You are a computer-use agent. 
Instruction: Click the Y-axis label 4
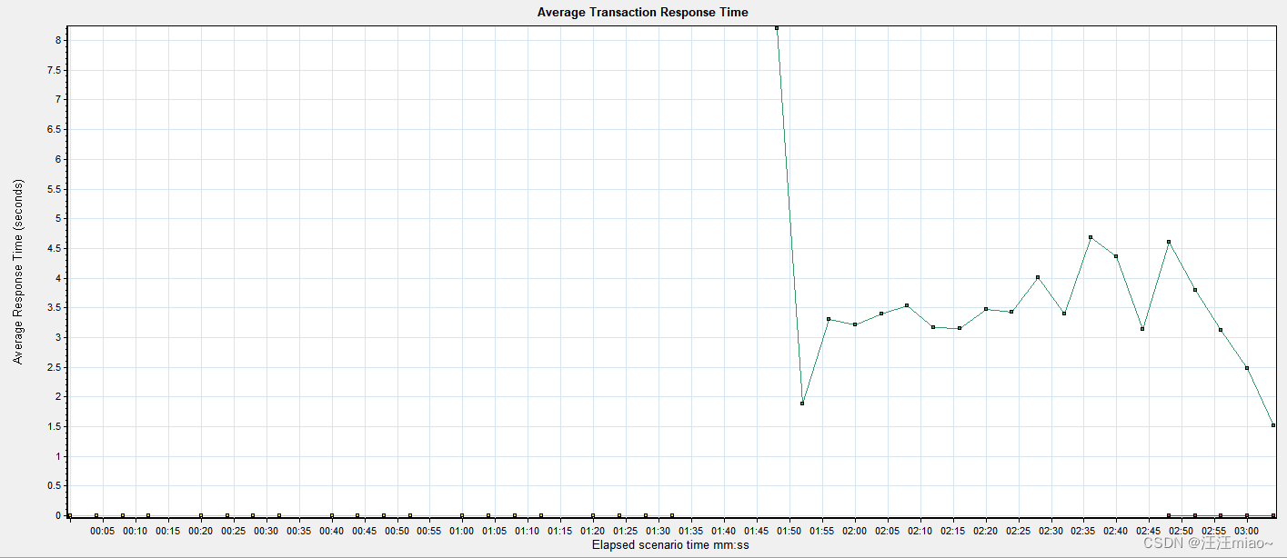coord(57,278)
